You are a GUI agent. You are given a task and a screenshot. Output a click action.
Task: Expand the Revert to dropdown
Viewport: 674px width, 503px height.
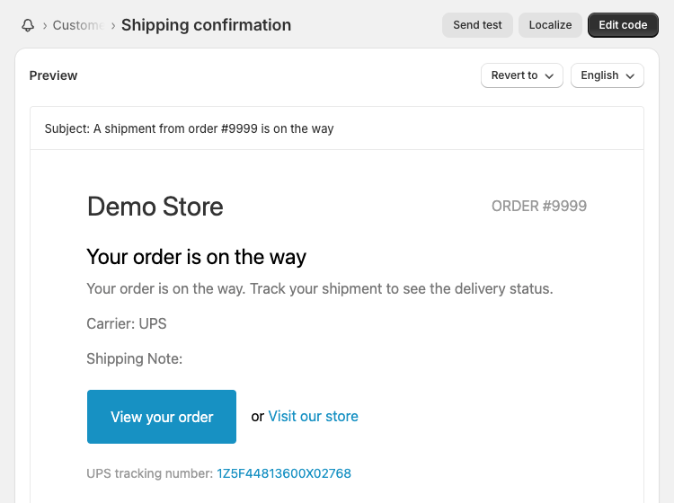521,75
